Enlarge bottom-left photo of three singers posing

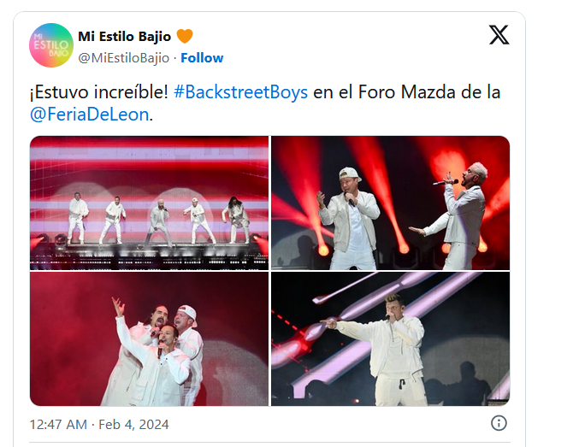tap(149, 338)
